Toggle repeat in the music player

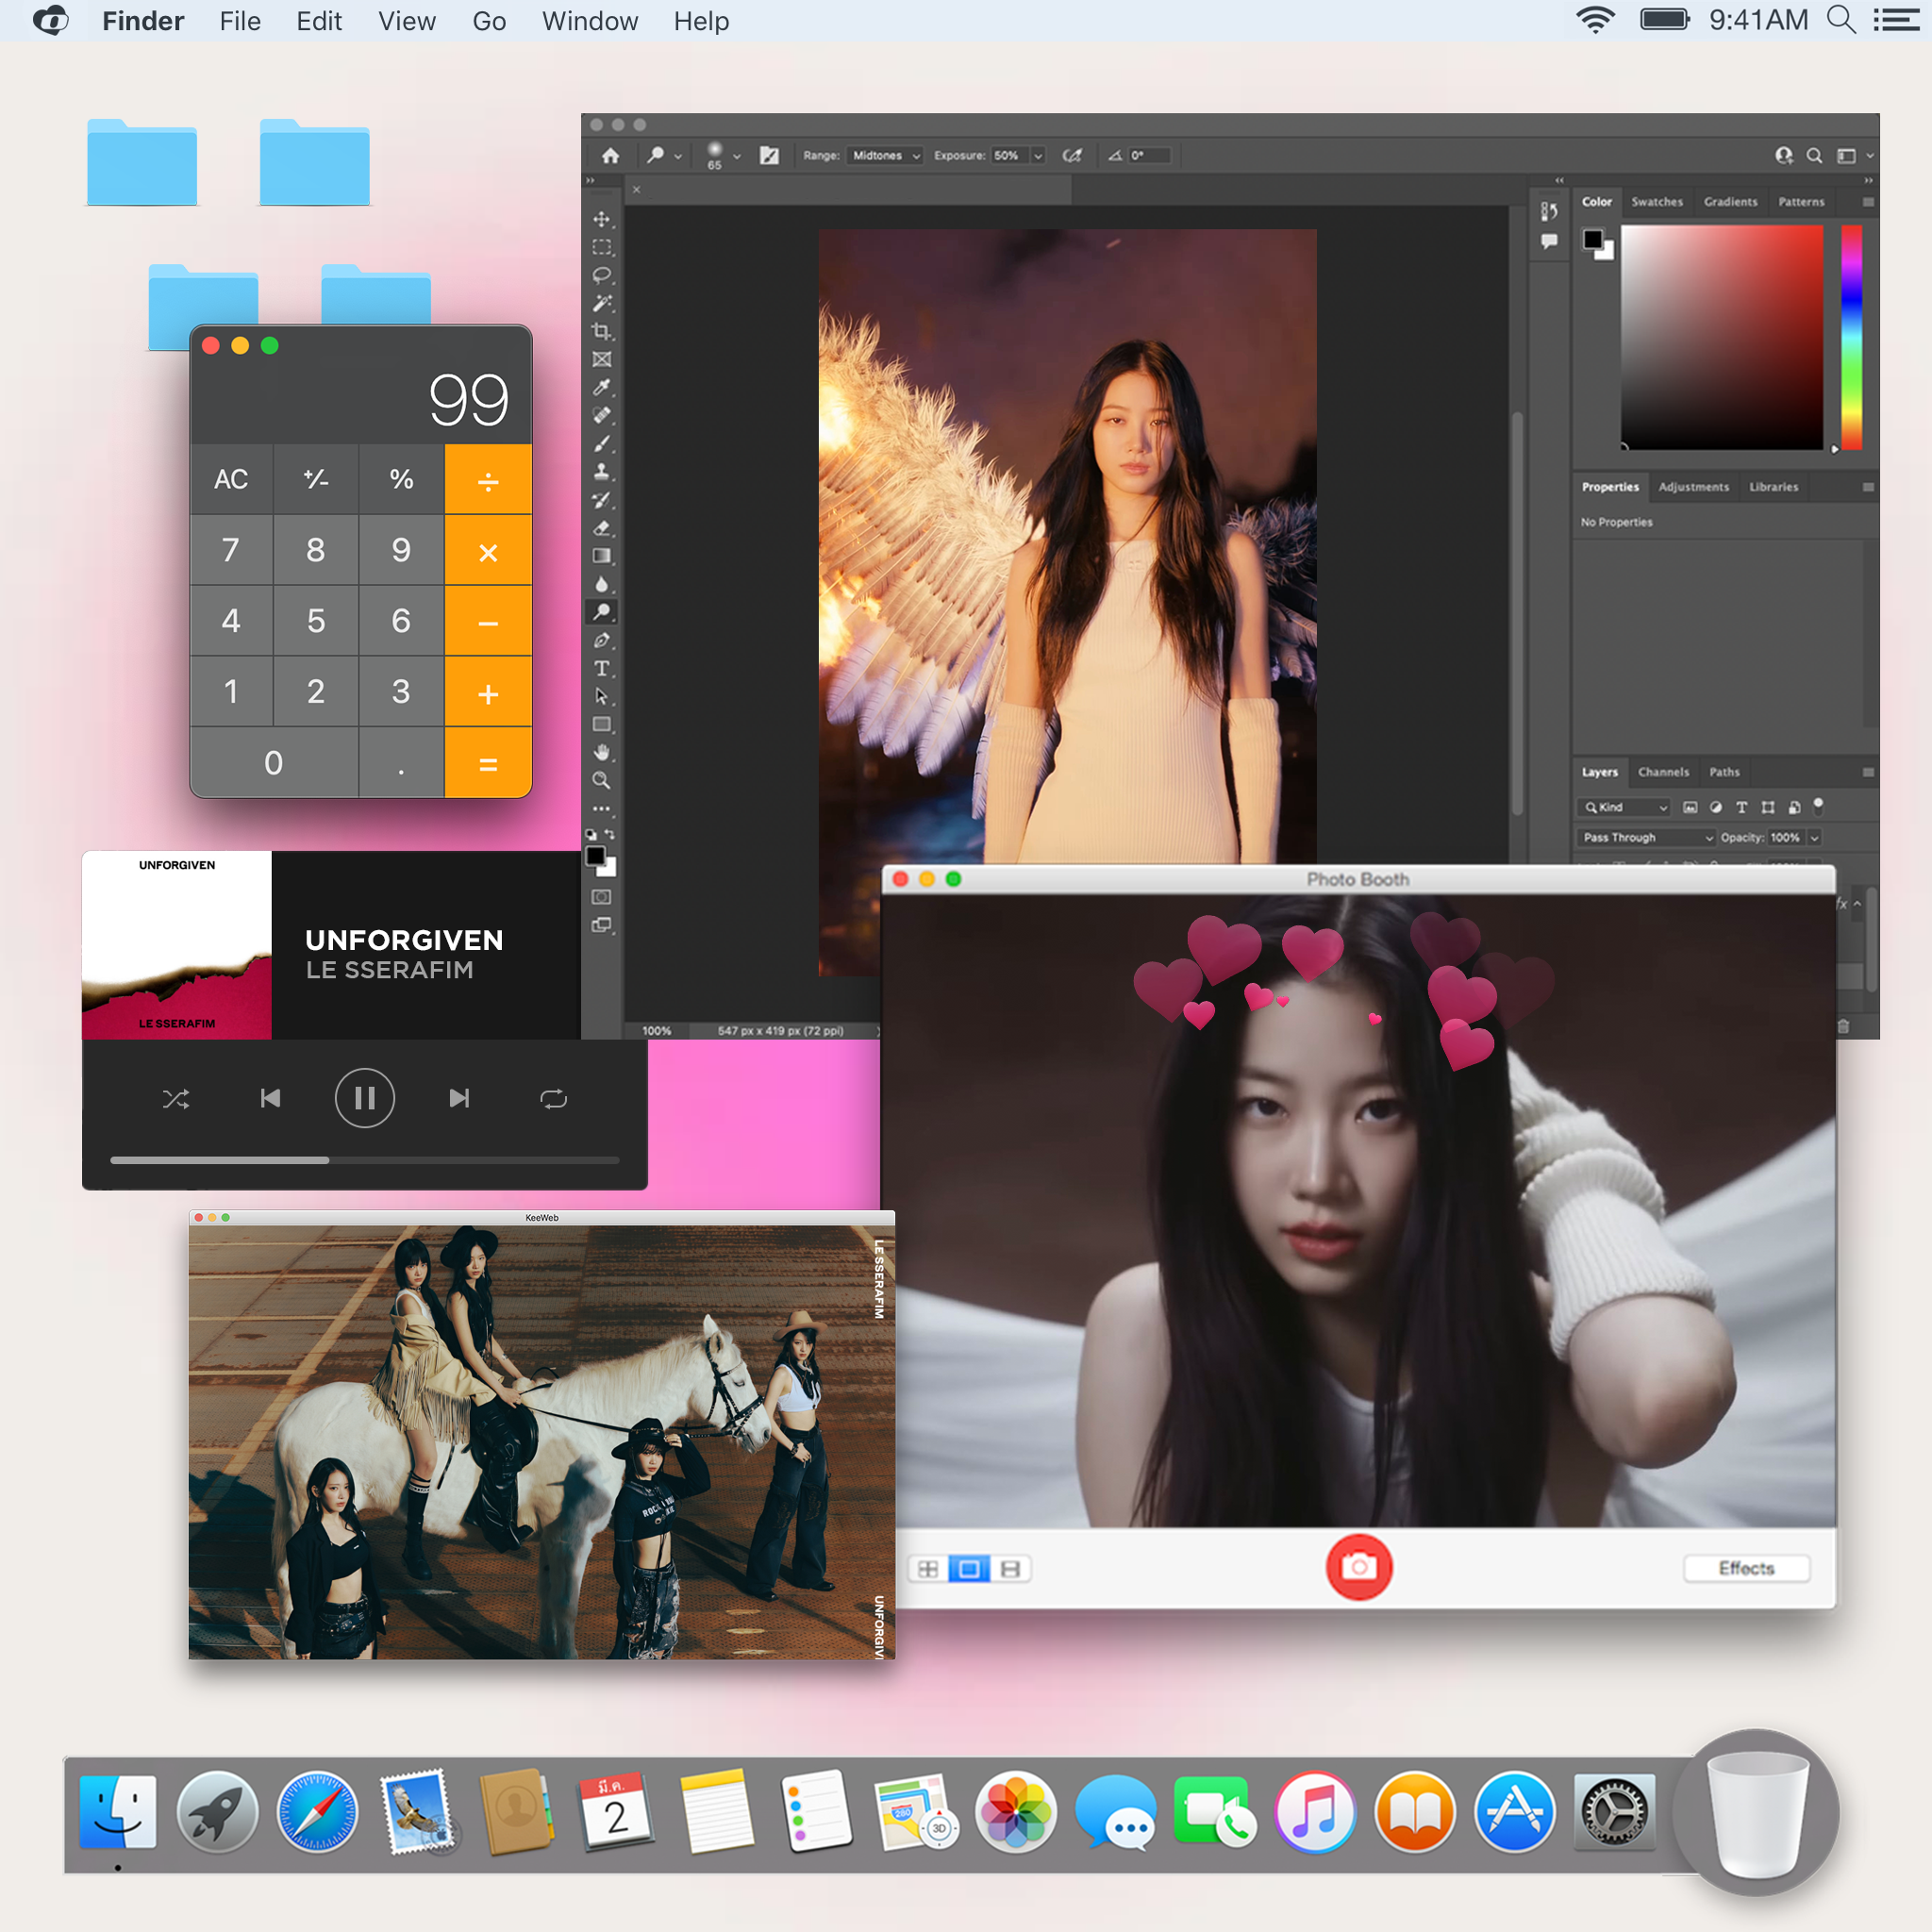coord(553,1099)
